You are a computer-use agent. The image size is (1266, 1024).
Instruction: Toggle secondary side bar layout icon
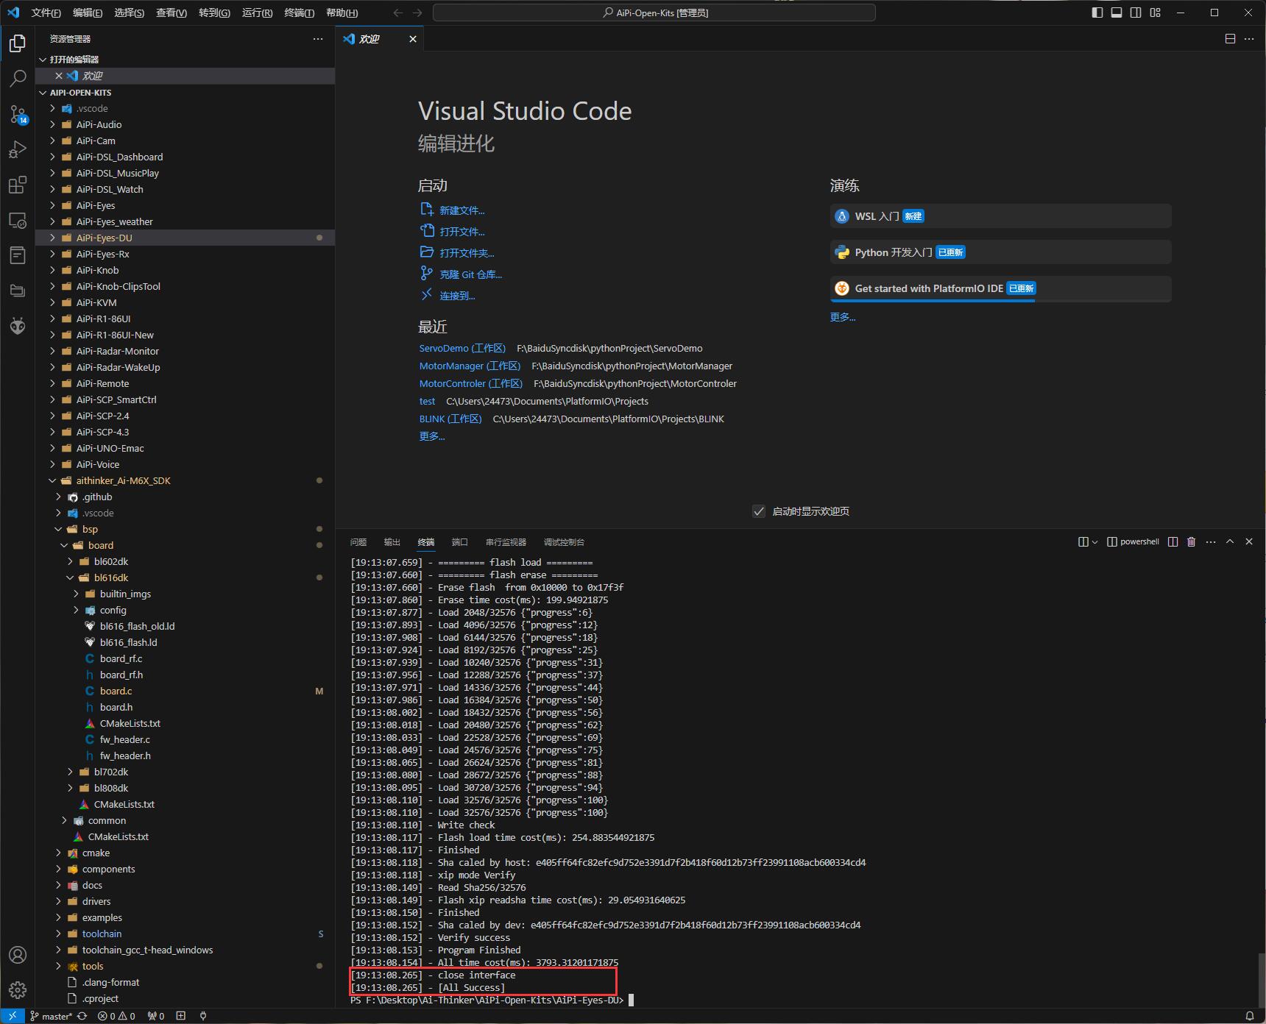click(1136, 13)
